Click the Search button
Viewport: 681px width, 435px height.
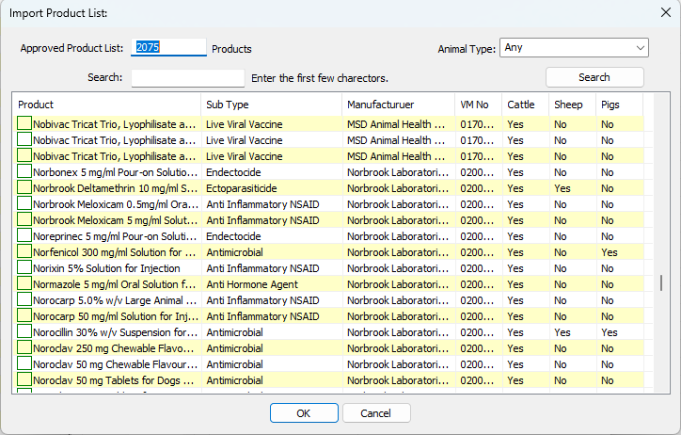pyautogui.click(x=594, y=77)
